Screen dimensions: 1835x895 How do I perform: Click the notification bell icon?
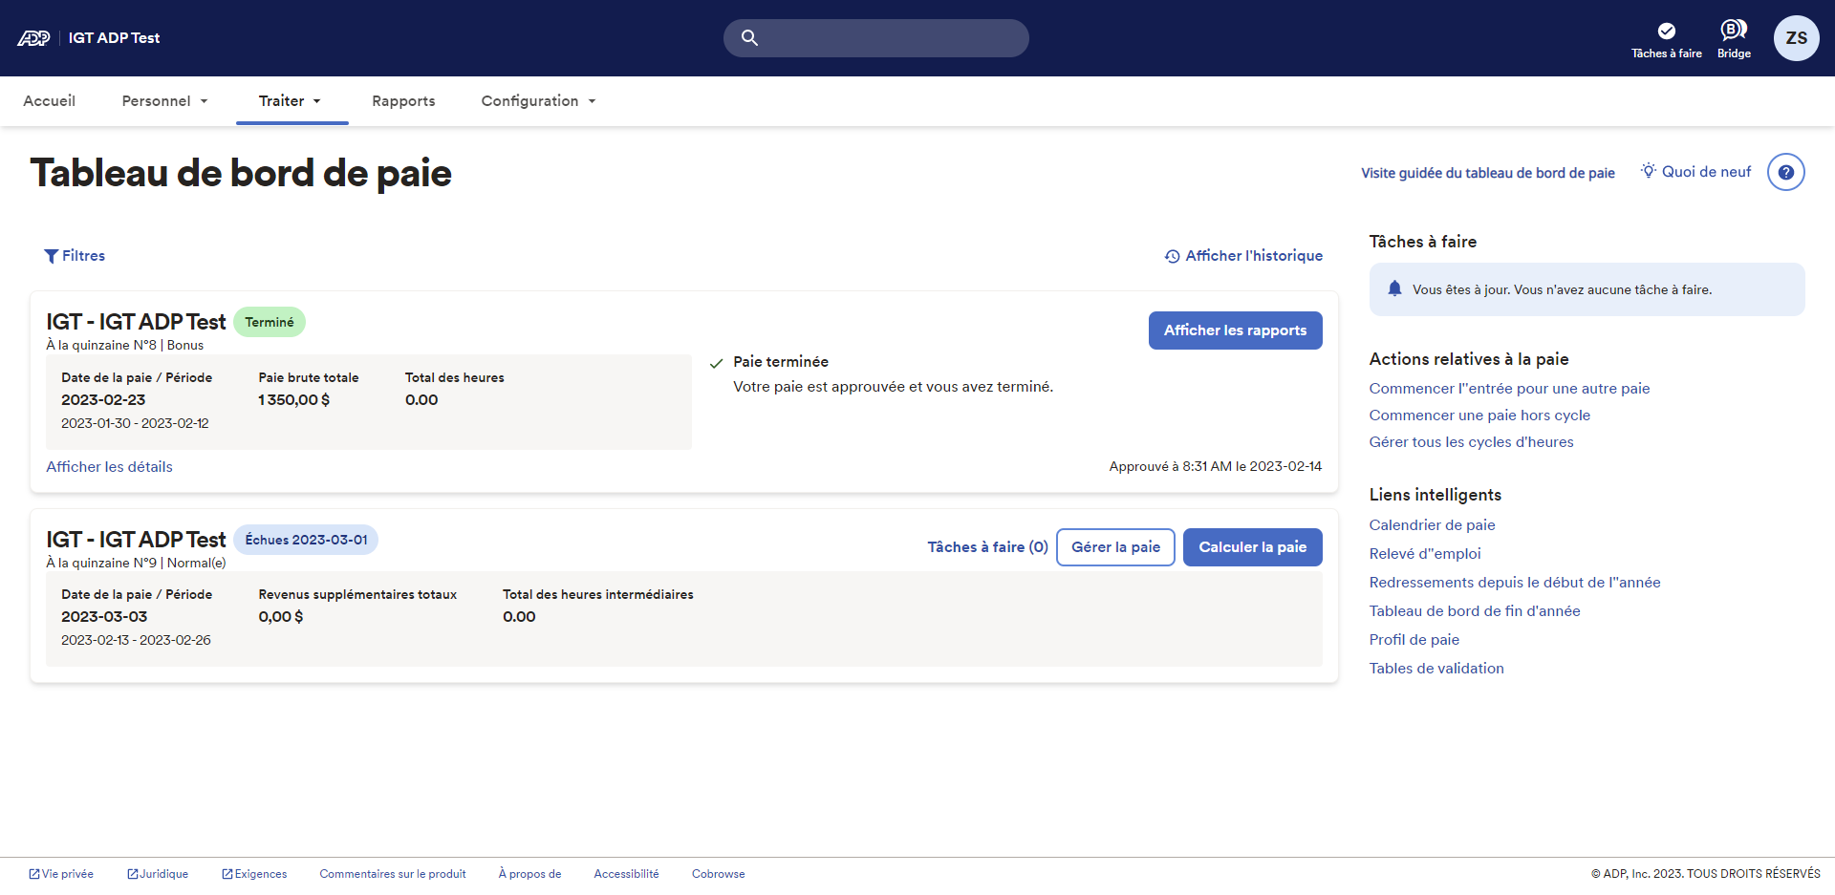coord(1394,288)
